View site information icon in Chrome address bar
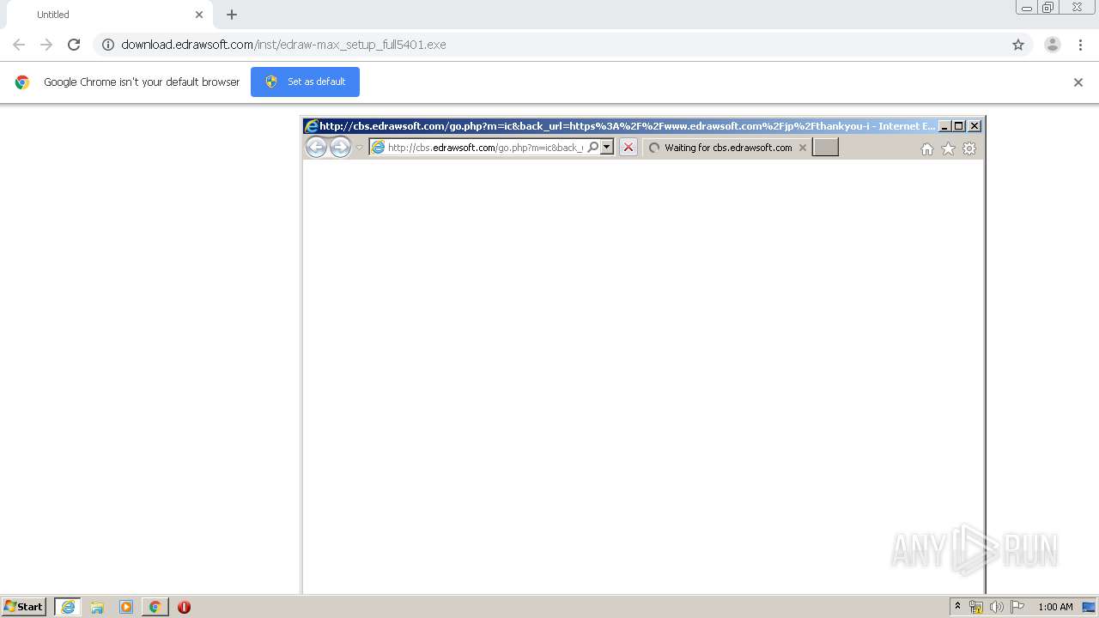Image resolution: width=1099 pixels, height=618 pixels. tap(108, 45)
